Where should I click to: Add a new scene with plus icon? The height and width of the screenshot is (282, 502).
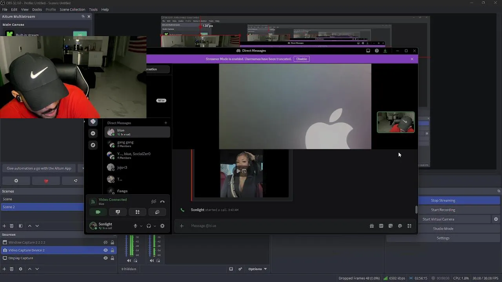point(4,226)
